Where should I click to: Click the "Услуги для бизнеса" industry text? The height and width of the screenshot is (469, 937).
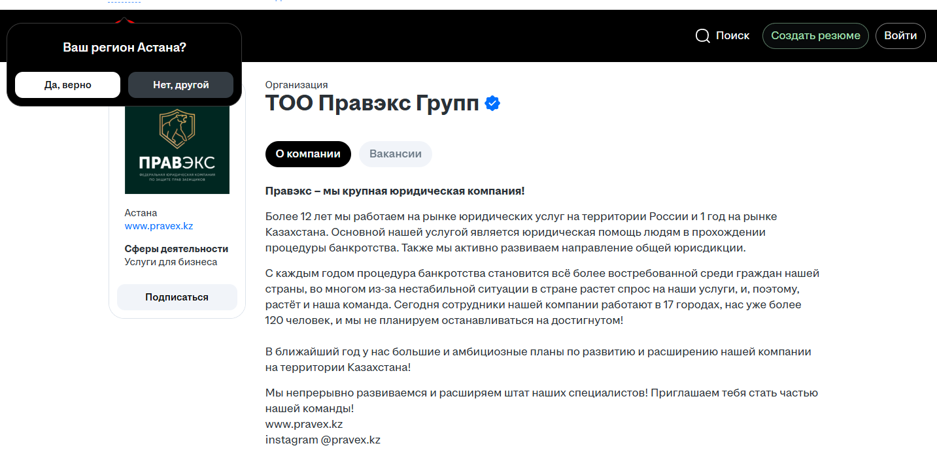click(171, 262)
